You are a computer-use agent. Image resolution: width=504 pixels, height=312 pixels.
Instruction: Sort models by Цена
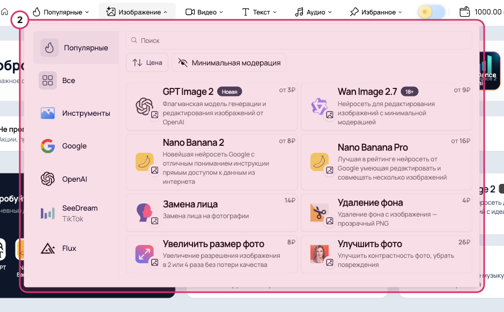[147, 62]
